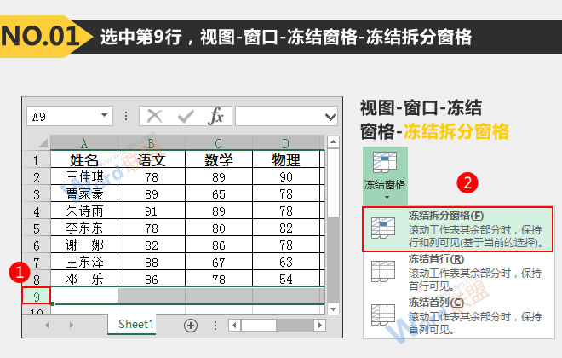Click the tab bar splitter dots handle
This screenshot has height=358, width=562.
(215, 326)
